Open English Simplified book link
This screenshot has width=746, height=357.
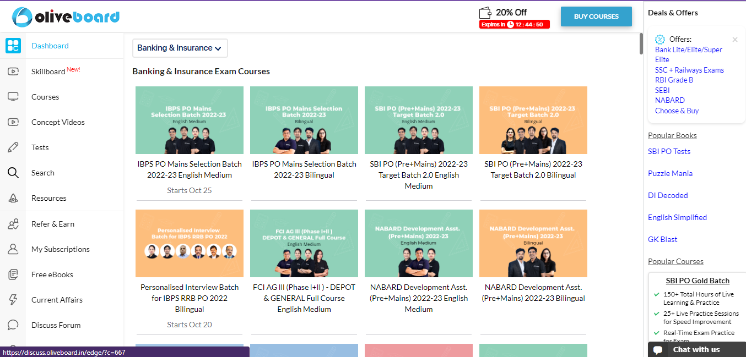[x=677, y=217]
